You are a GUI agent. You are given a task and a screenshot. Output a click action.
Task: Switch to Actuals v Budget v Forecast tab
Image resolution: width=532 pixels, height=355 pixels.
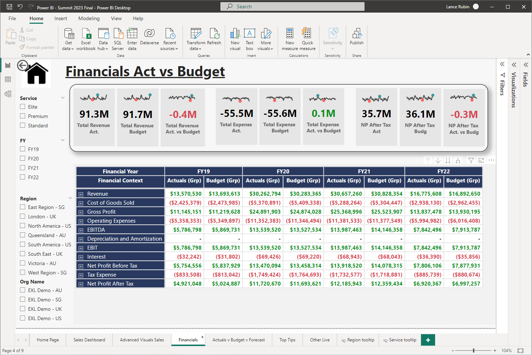tap(238, 340)
